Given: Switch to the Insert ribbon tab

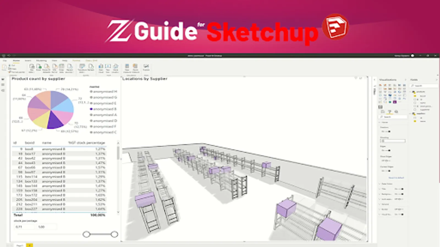Looking at the screenshot, I should (x=28, y=60).
